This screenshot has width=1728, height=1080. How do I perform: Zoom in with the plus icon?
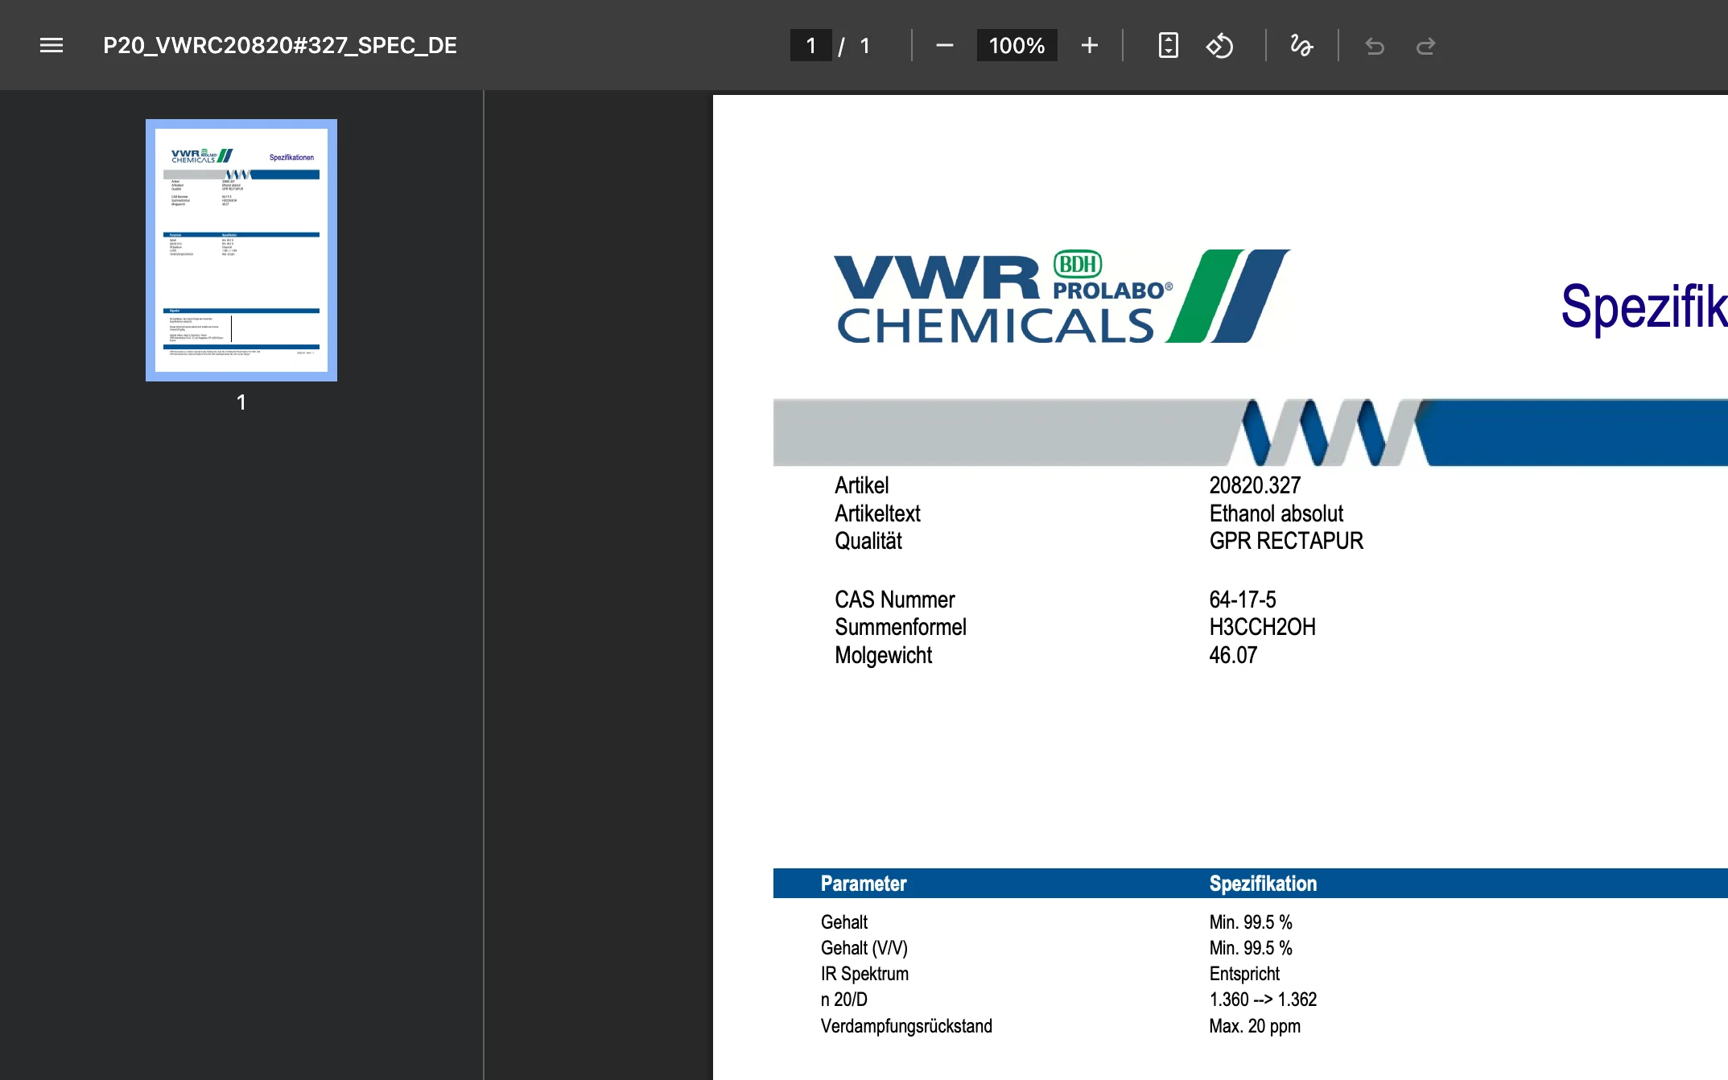[1090, 45]
